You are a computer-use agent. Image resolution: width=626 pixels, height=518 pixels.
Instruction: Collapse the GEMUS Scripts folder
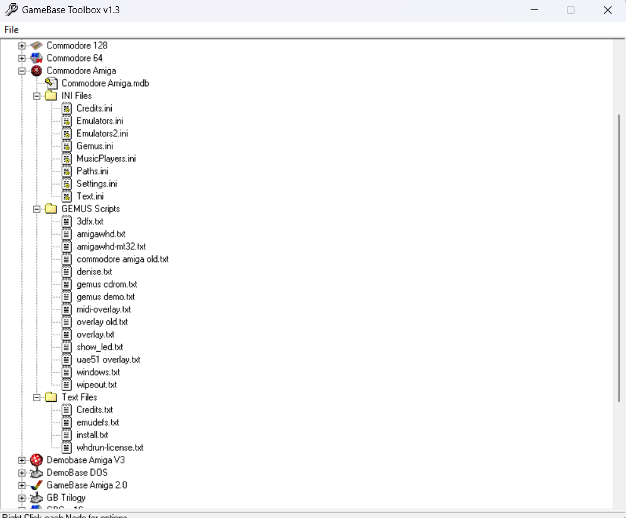pos(36,209)
